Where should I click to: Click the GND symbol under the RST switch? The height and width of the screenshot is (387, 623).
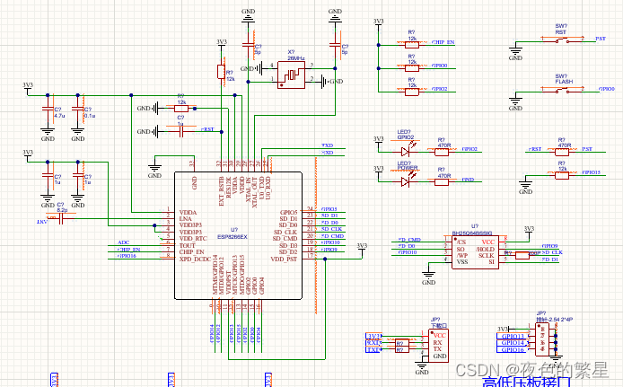[515, 51]
